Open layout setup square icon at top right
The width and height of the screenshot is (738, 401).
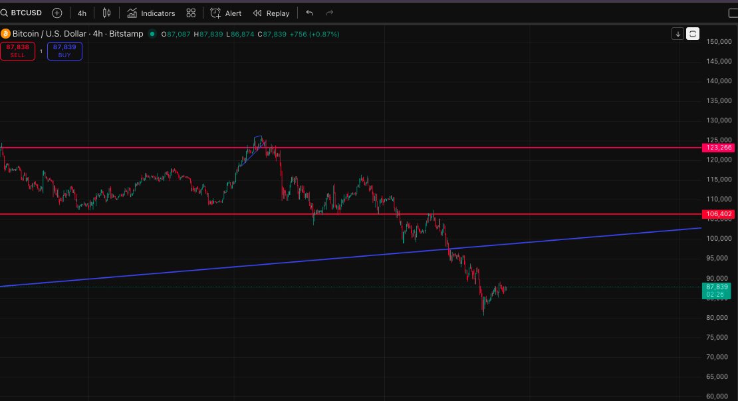click(x=733, y=13)
